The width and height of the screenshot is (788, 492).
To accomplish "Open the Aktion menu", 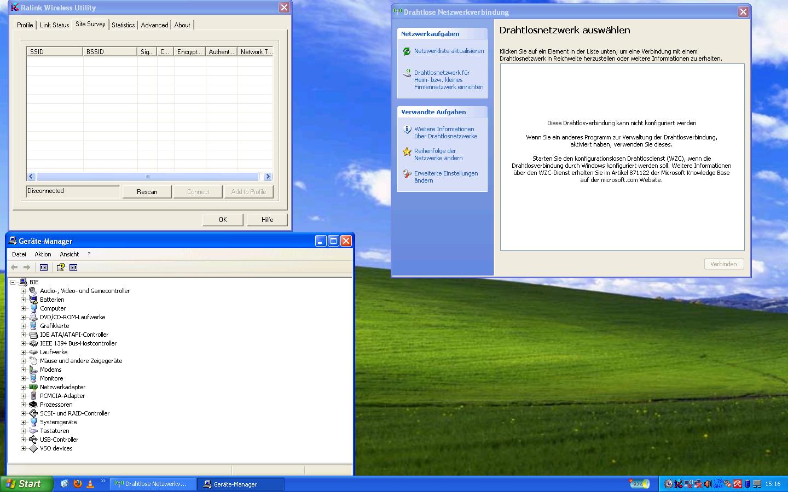I will click(x=43, y=254).
